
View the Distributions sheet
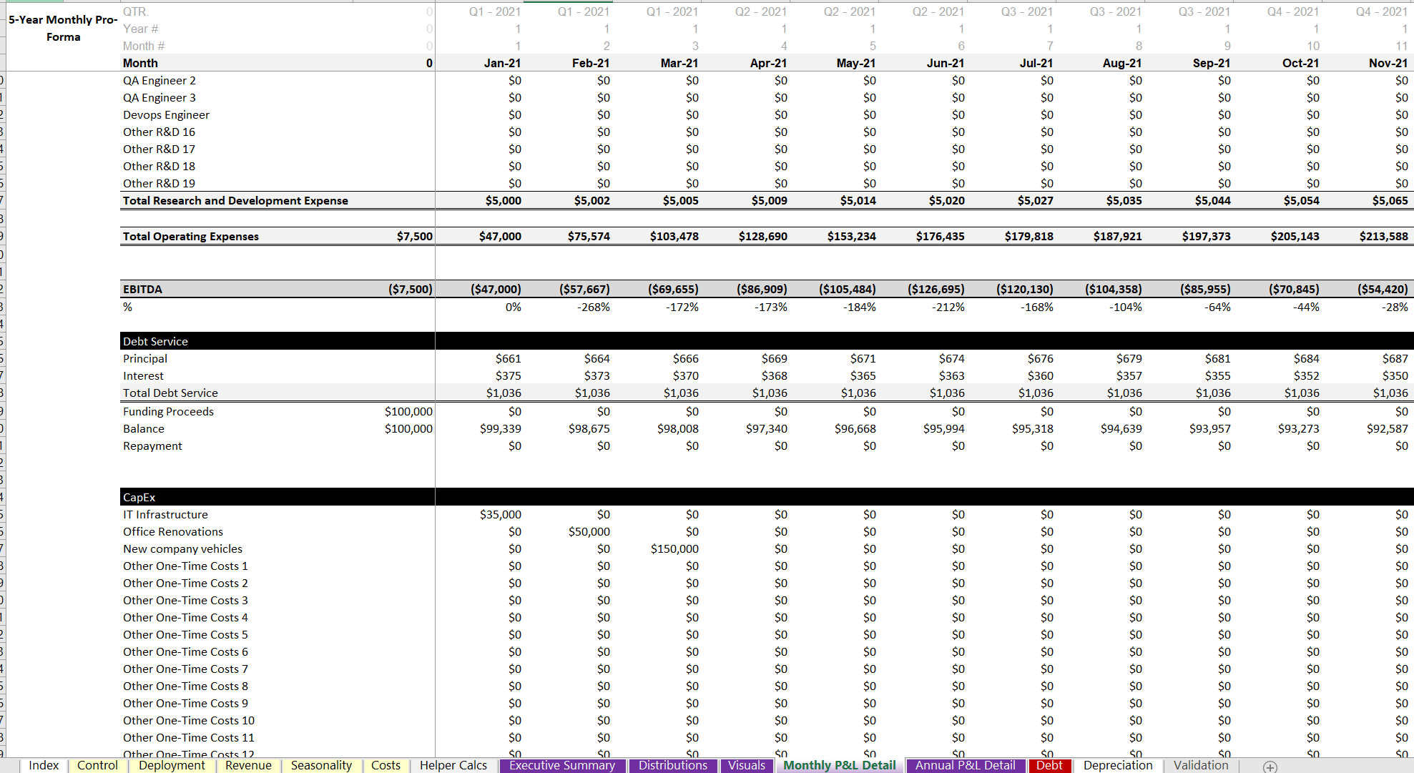coord(673,765)
